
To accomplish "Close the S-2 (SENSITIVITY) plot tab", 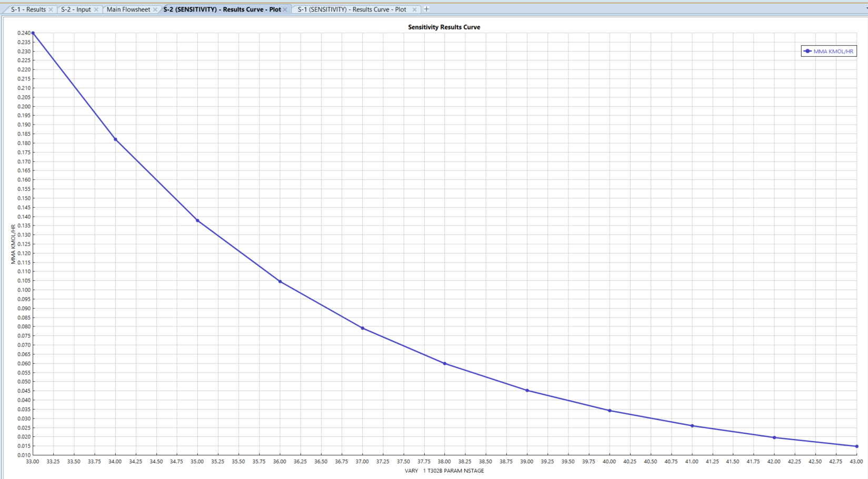I will click(x=285, y=9).
